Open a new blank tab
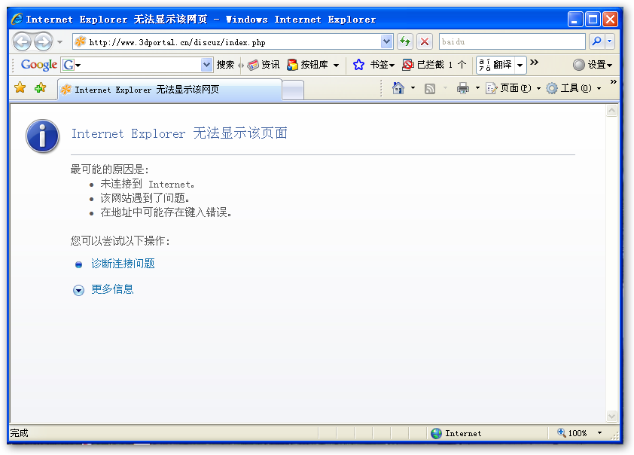 (x=293, y=90)
